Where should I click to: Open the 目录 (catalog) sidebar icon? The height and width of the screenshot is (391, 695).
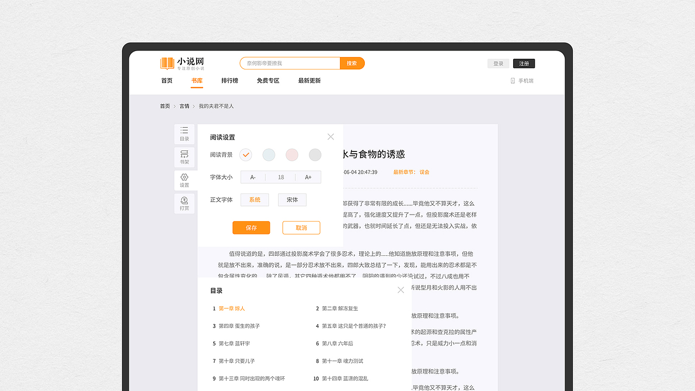pos(185,134)
